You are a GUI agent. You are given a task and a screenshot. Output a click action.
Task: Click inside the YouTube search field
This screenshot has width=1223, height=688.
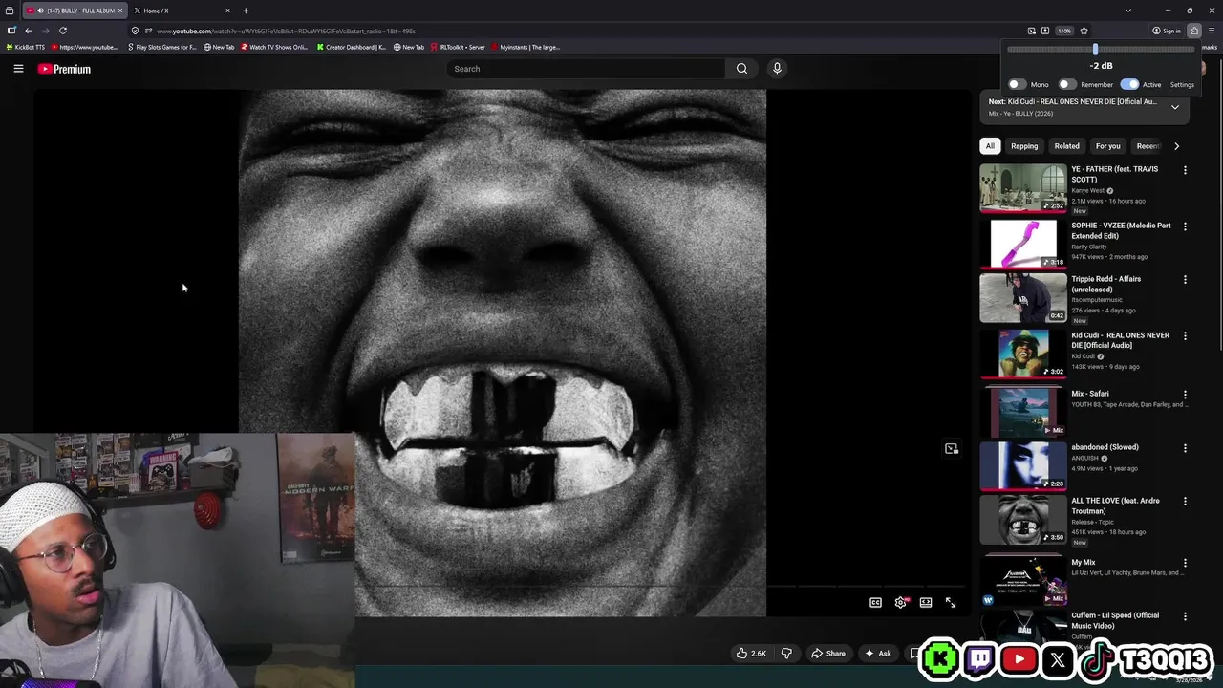586,69
